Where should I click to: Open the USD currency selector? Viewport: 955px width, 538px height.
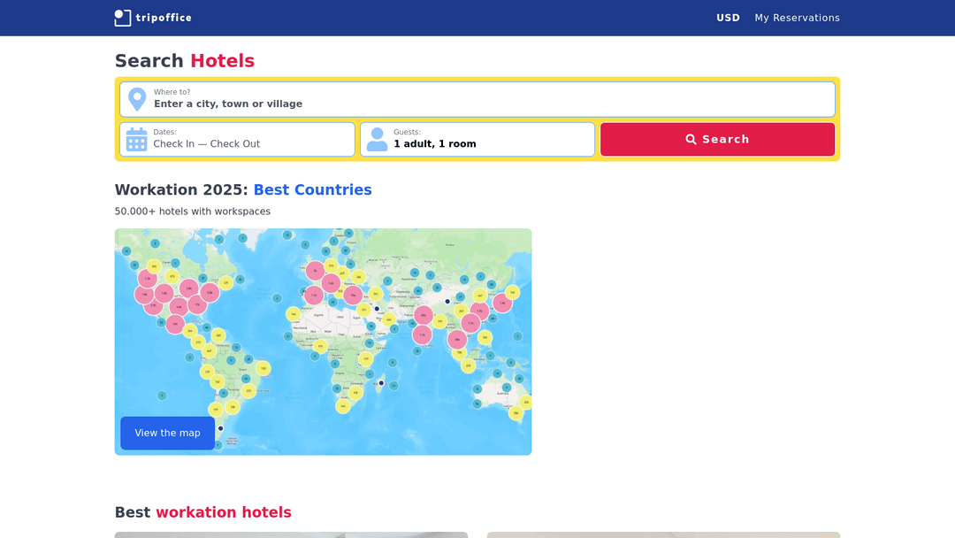(x=728, y=18)
